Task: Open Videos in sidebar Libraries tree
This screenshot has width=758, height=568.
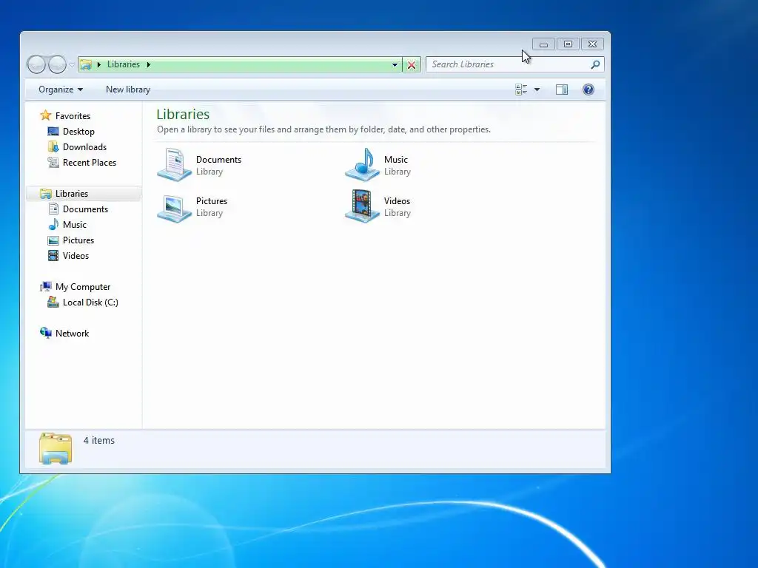Action: (x=76, y=255)
